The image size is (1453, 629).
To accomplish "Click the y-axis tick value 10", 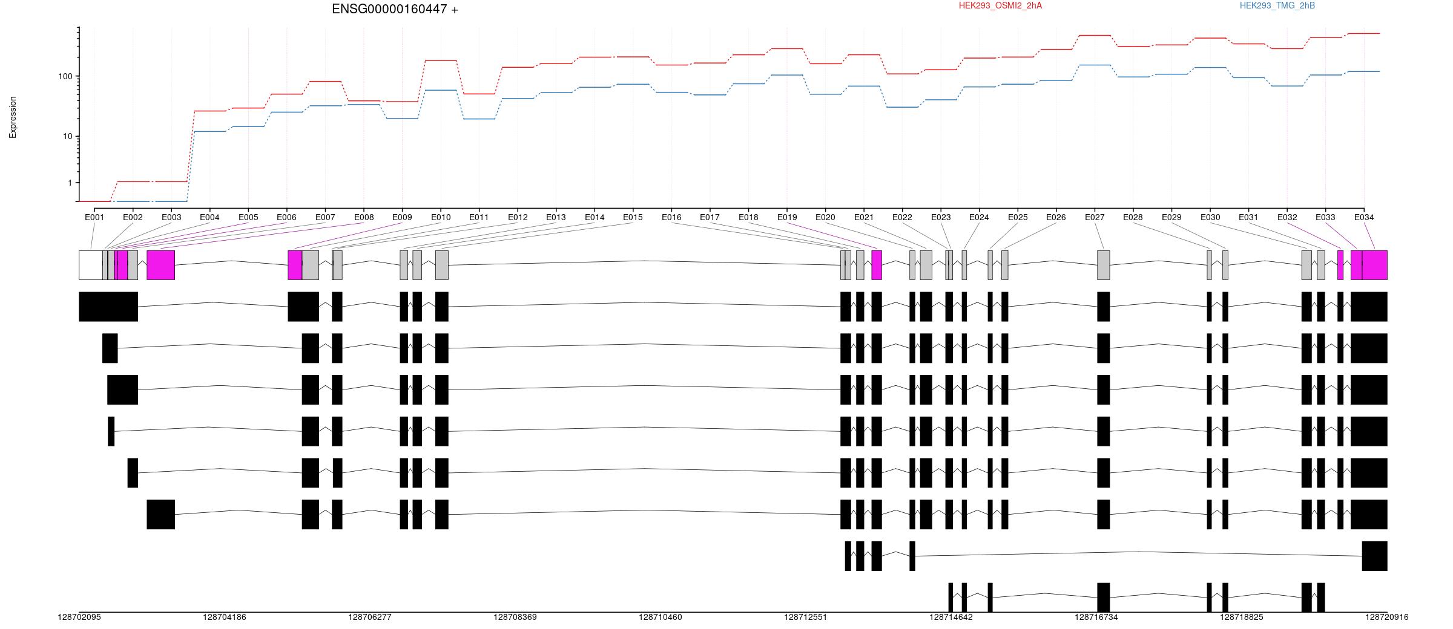I will (x=68, y=136).
